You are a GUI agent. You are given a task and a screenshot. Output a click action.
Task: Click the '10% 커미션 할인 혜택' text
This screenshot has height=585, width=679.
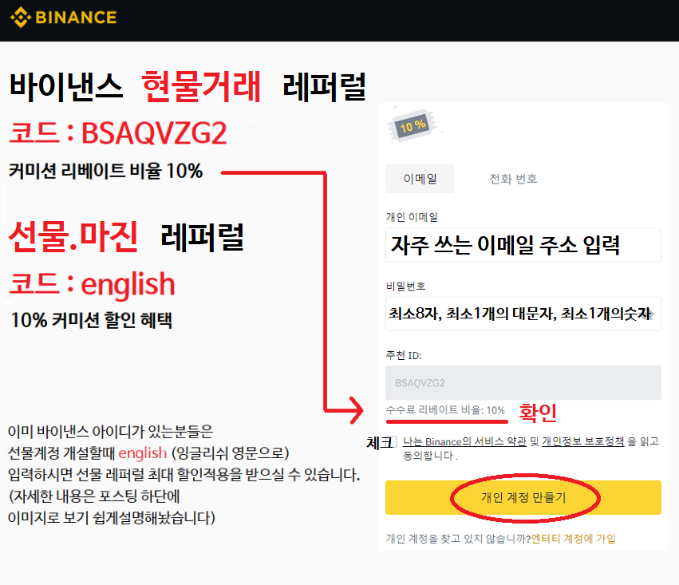click(x=92, y=320)
